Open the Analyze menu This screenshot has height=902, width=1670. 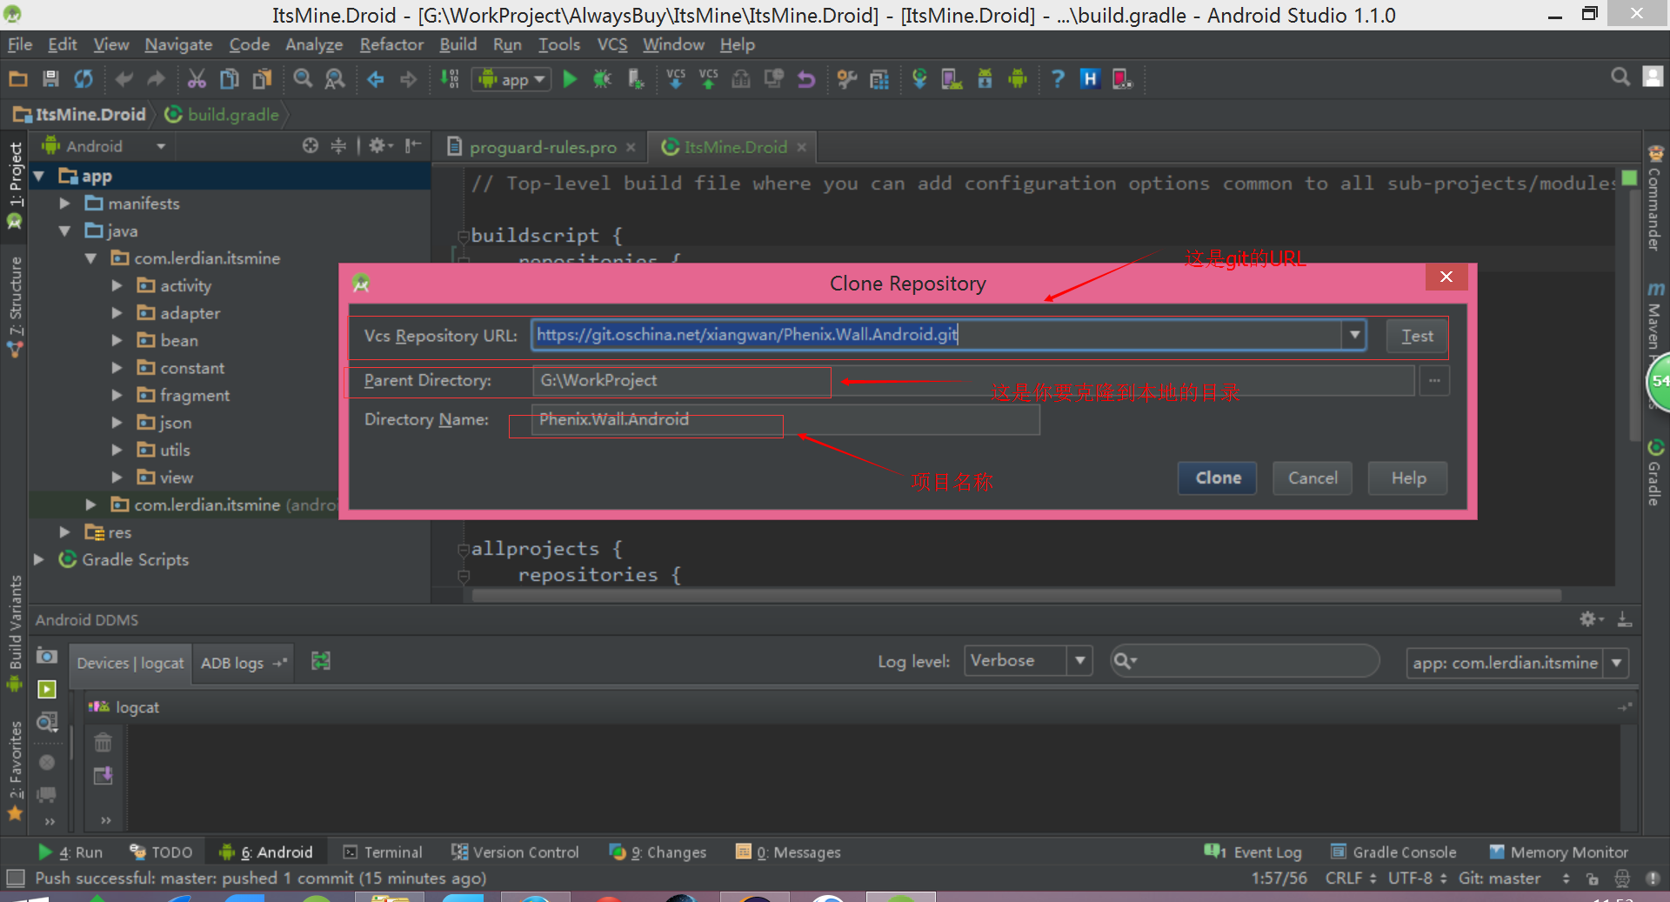click(x=314, y=44)
